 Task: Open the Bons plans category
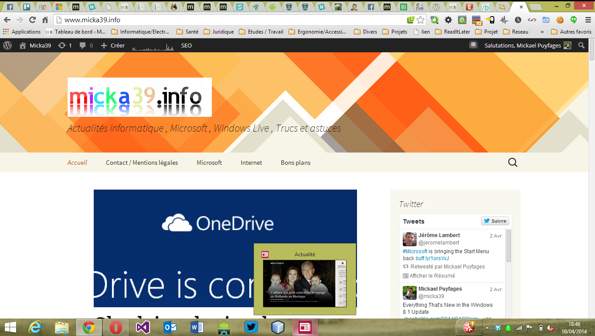point(296,163)
